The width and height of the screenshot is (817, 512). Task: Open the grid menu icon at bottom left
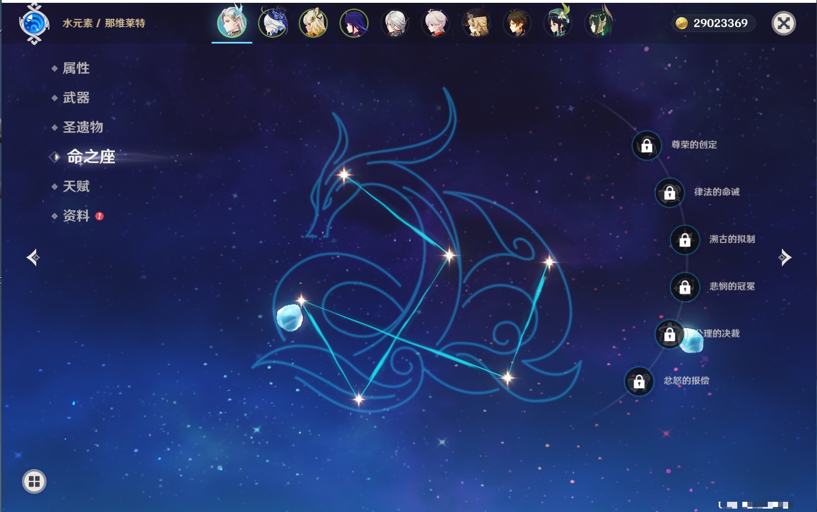click(x=34, y=481)
